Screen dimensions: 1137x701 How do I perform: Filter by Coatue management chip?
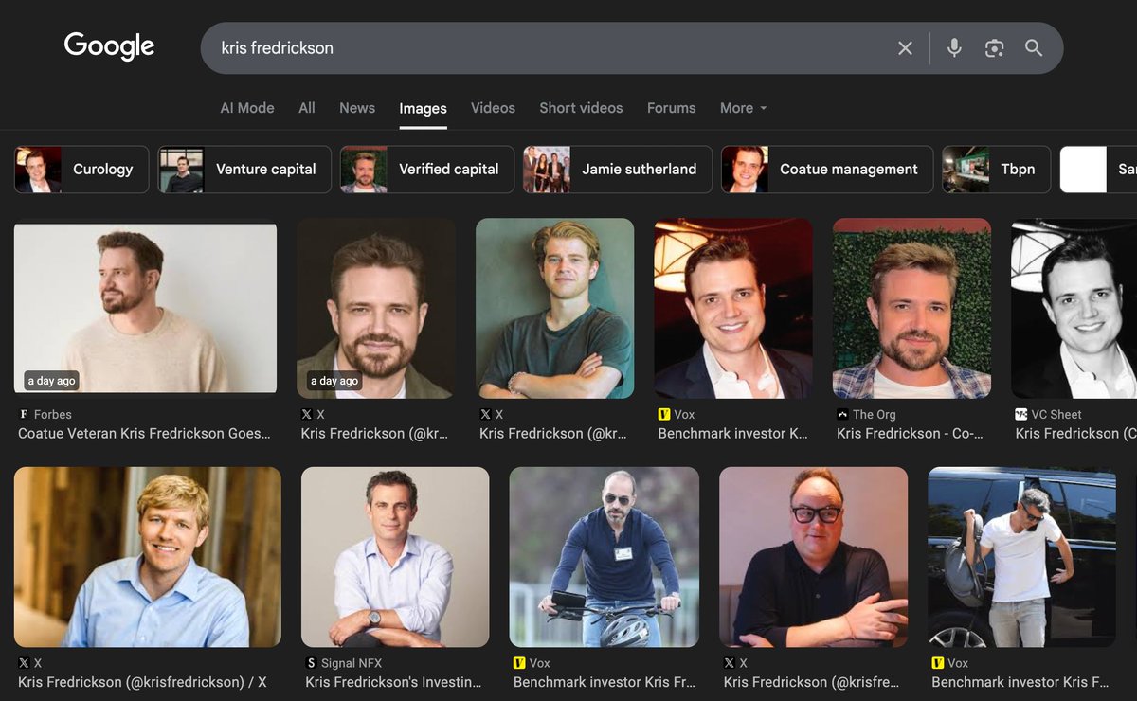[x=827, y=170]
